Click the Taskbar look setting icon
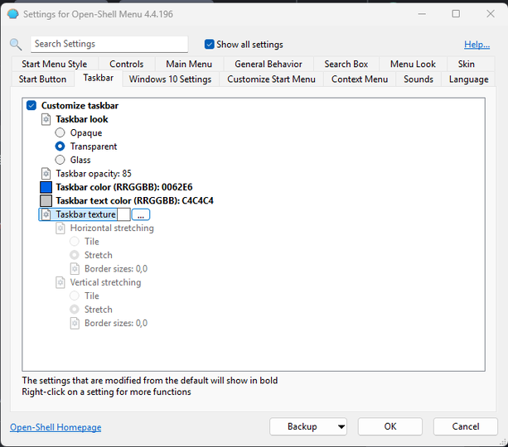Viewport: 508px width, 447px height. (x=46, y=119)
